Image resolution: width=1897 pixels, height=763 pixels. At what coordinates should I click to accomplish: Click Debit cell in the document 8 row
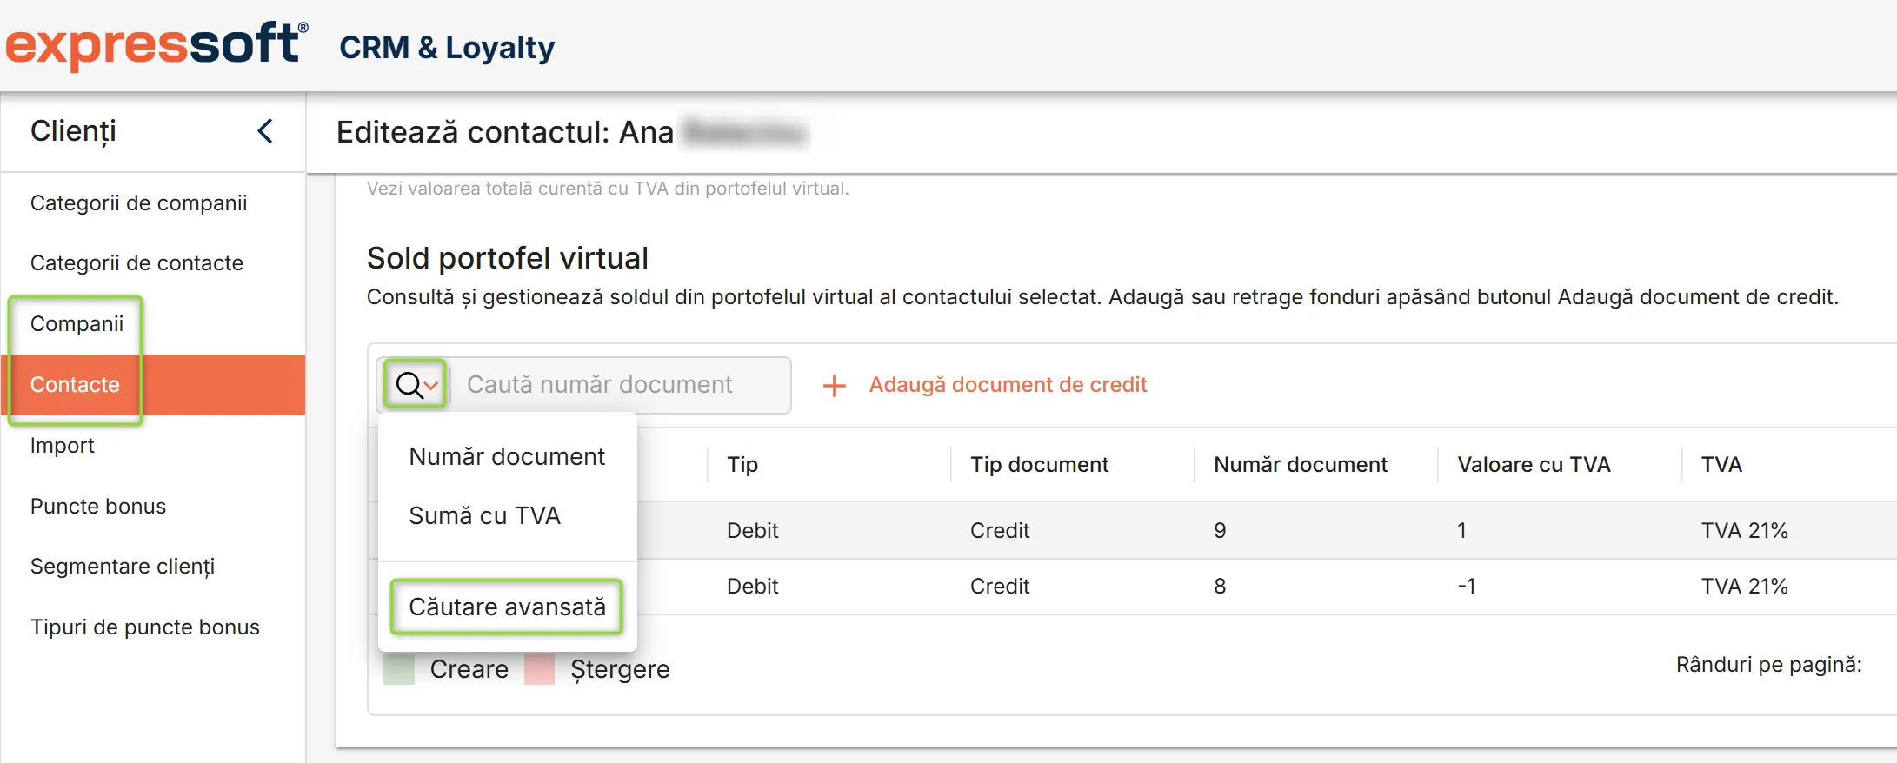(x=752, y=586)
